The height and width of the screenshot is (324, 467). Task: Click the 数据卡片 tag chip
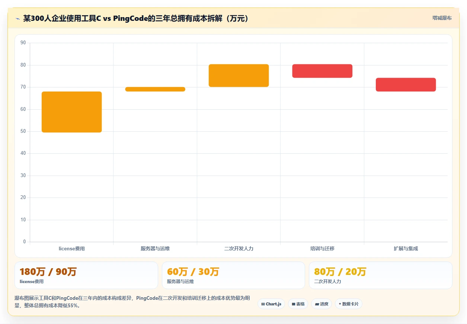click(349, 304)
